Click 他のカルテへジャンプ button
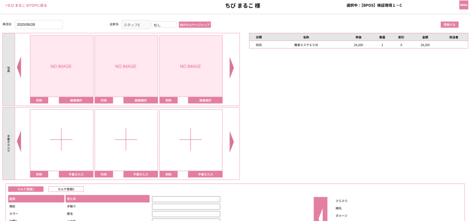470x221 pixels. tap(195, 25)
